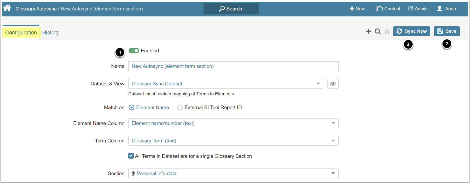Select the External BI Tool Report ID option
The width and height of the screenshot is (470, 183).
pos(180,107)
